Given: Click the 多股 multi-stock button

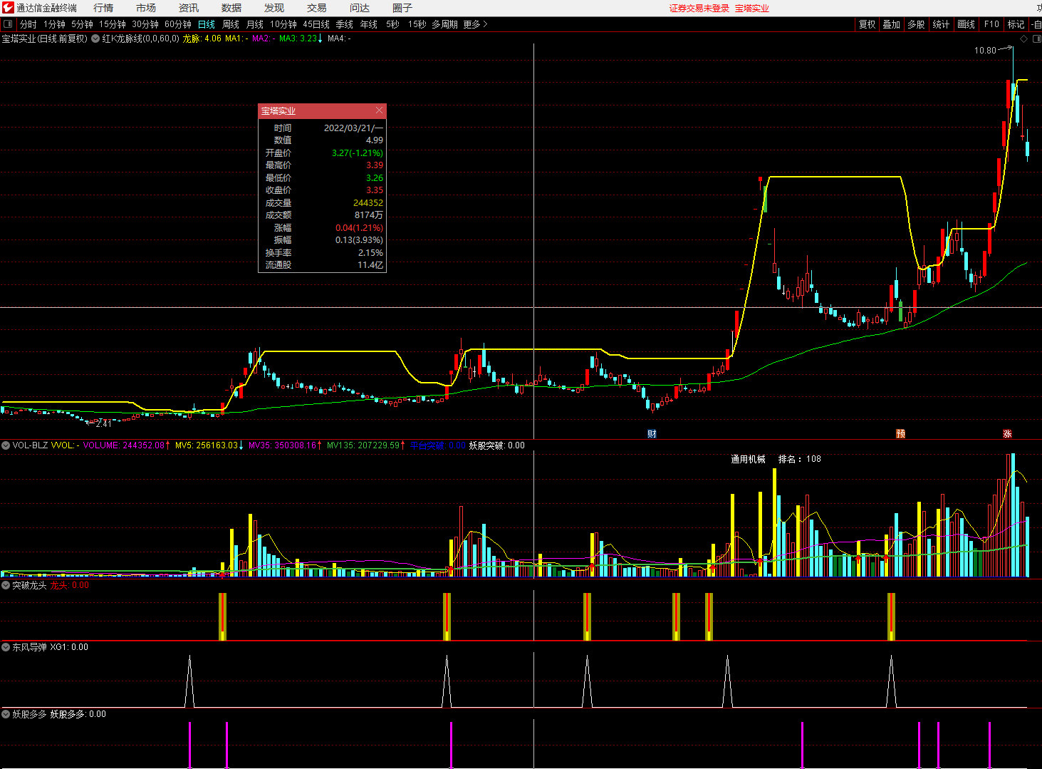Looking at the screenshot, I should click(x=916, y=24).
